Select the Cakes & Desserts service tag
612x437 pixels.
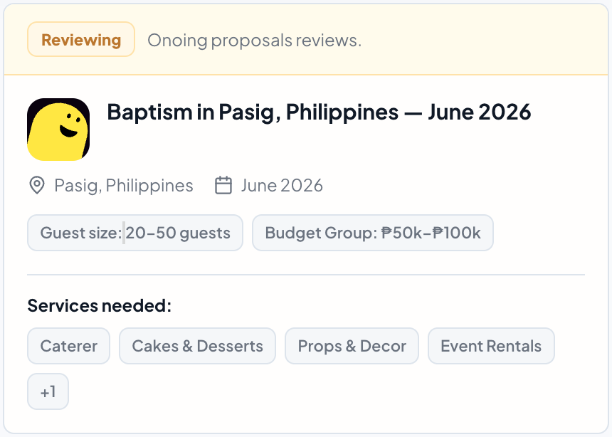click(198, 346)
